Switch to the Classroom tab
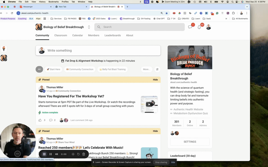 (x=60, y=35)
